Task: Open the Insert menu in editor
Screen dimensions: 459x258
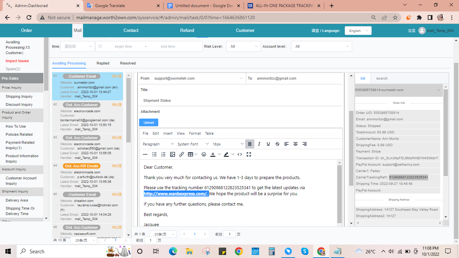Action: click(x=168, y=133)
